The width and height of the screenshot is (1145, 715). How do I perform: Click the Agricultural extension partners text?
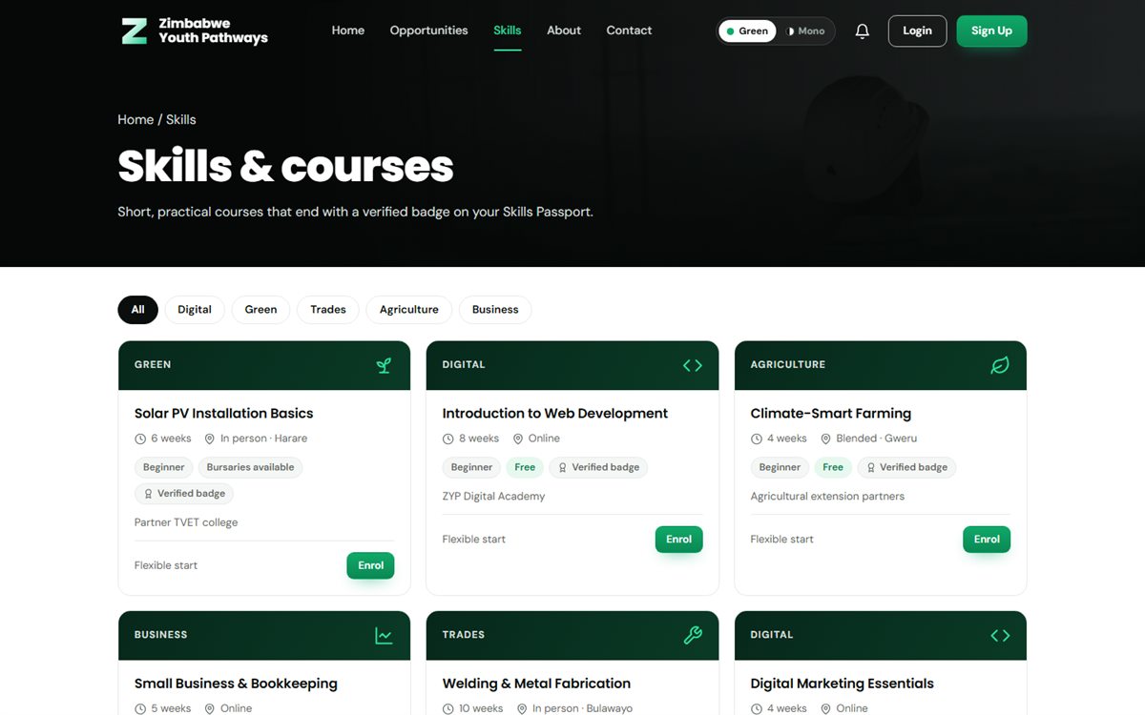click(x=827, y=497)
